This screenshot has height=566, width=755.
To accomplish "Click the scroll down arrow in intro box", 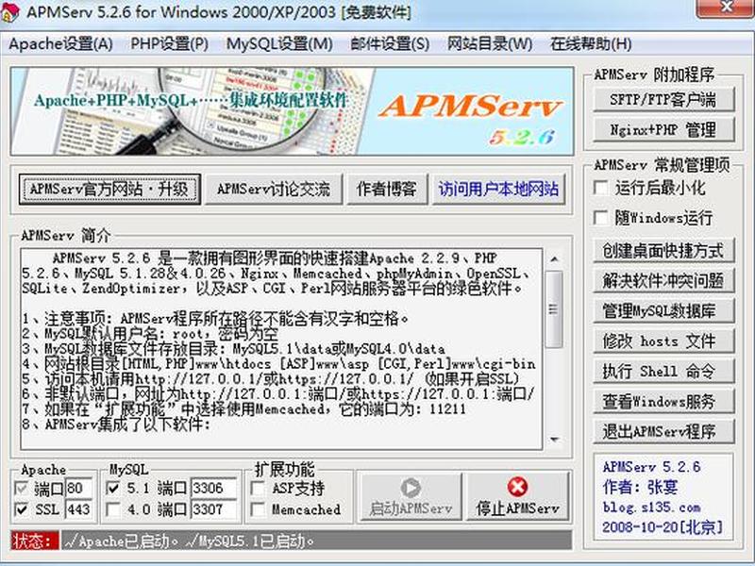I will click(554, 440).
